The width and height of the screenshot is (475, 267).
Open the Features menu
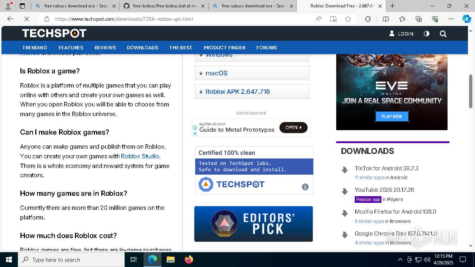coord(71,47)
